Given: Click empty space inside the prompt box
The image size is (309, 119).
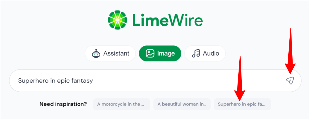Looking at the screenshot, I should [x=185, y=80].
